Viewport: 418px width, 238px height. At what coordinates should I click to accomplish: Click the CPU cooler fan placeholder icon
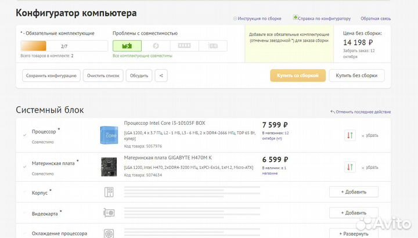(109, 234)
